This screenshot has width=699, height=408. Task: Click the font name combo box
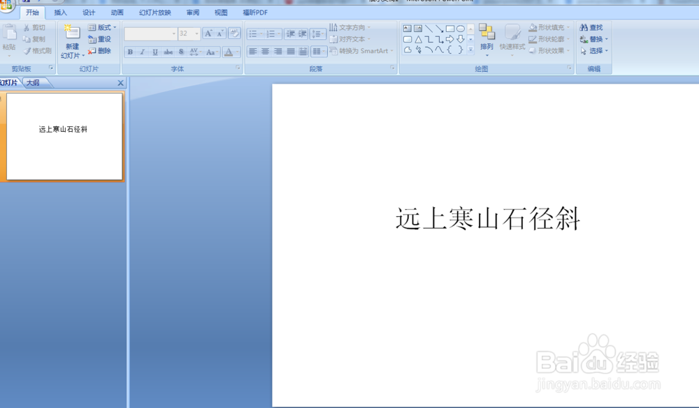(x=150, y=33)
